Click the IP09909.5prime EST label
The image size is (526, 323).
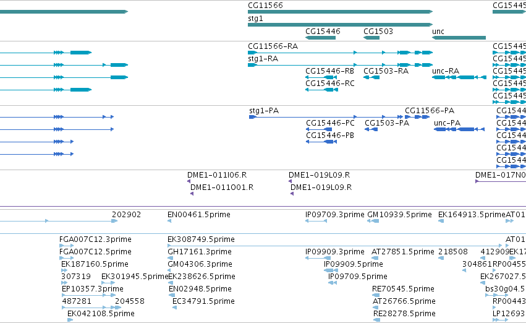coord(354,265)
